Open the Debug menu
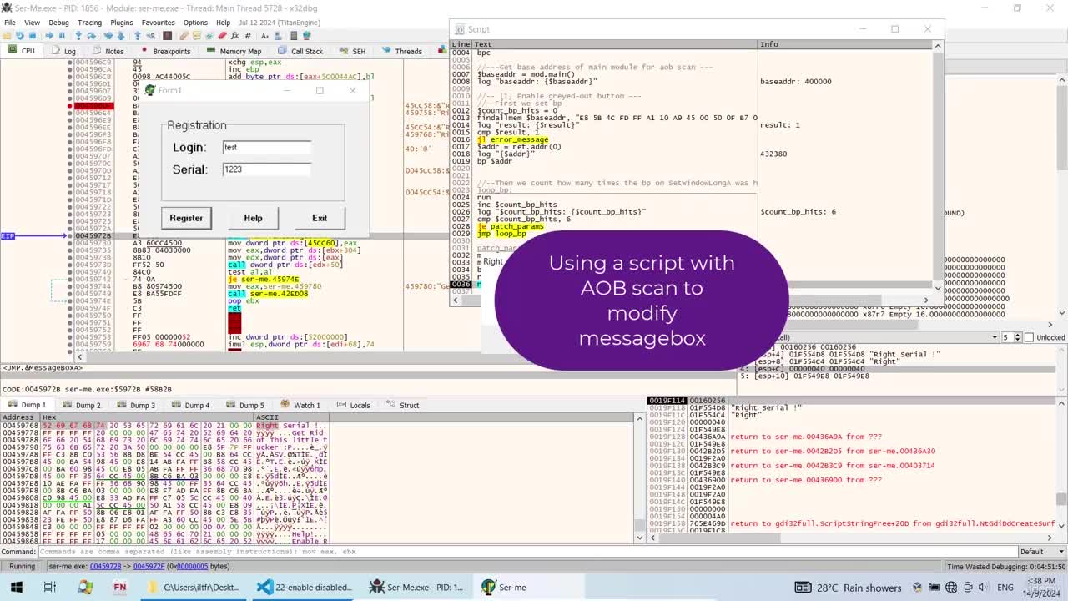The image size is (1068, 601). 58,23
